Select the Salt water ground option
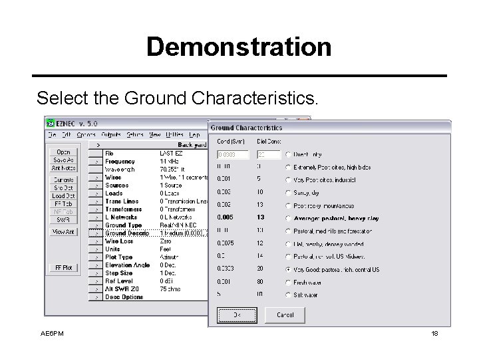Screen dimensions: 479x359 tap(288, 295)
